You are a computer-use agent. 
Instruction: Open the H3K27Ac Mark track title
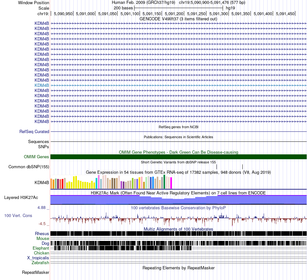point(178,193)
